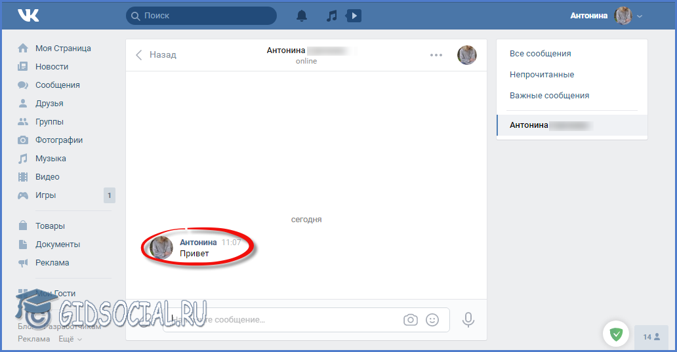Open Видео section
Screen dimensions: 677x352
tap(47, 177)
